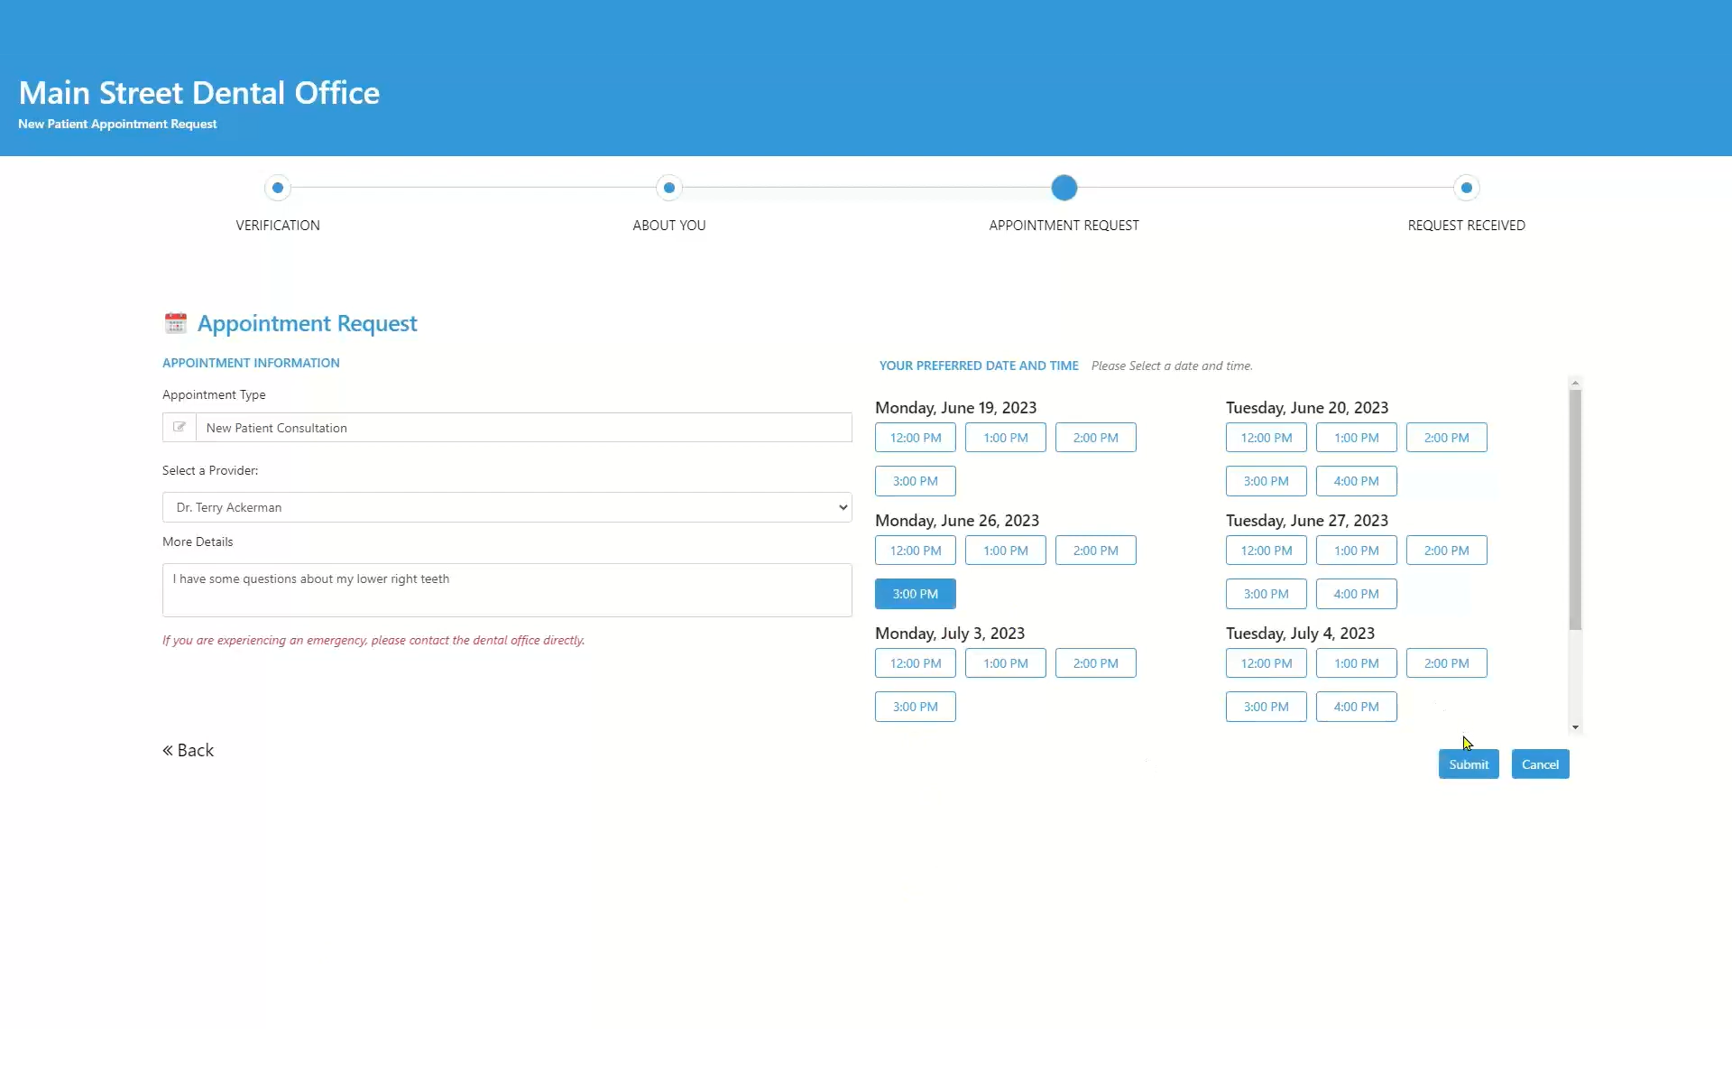Go back using the Back link

[x=189, y=750]
